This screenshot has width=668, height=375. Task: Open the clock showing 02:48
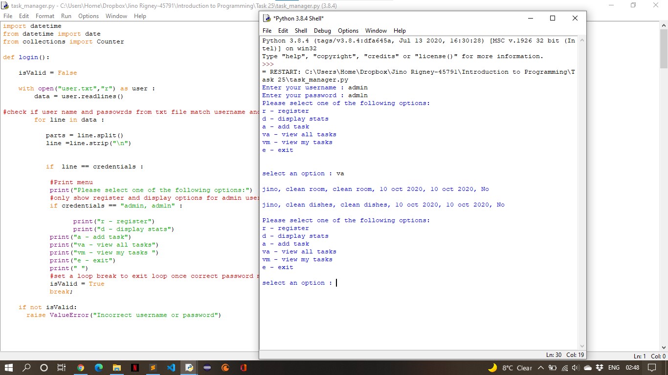632,368
